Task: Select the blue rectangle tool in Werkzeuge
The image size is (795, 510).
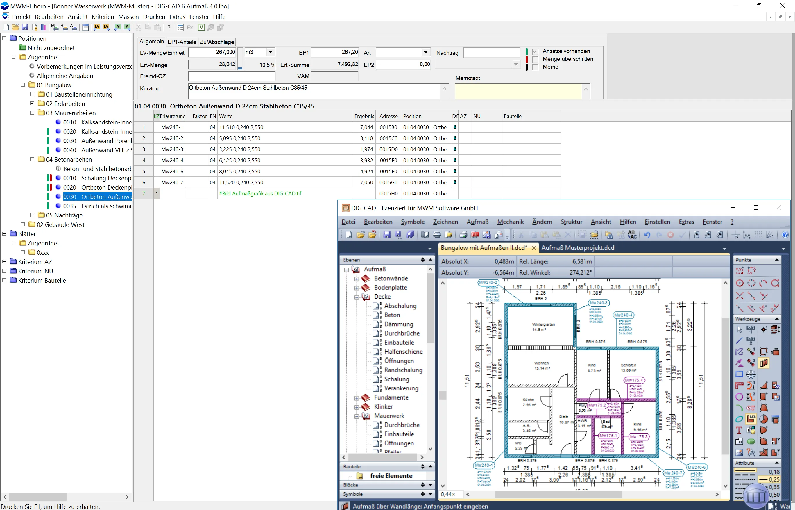Action: tap(739, 374)
